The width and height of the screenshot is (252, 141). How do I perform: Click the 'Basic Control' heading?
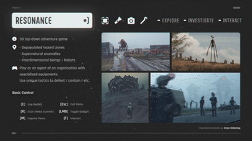23,93
